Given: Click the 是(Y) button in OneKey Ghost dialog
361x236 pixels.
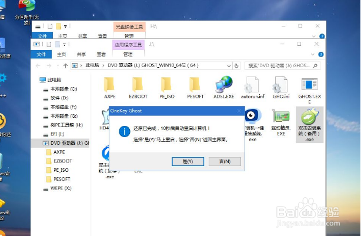Looking at the screenshot, I should click(x=188, y=161).
